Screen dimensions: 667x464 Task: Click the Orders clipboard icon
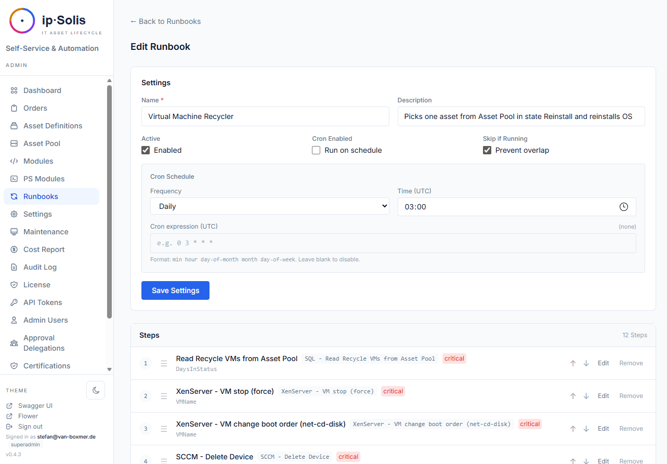pyautogui.click(x=14, y=108)
